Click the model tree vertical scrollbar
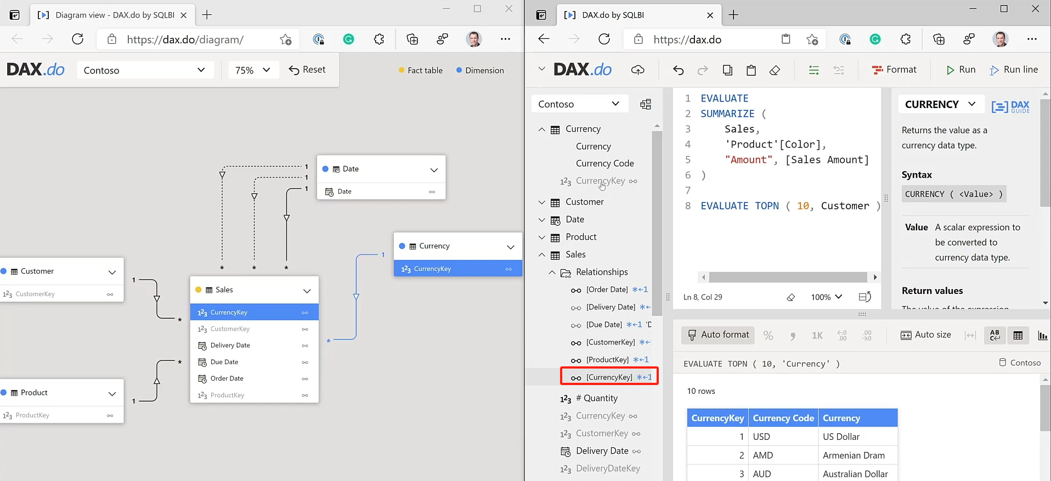The image size is (1051, 481). coord(657,223)
